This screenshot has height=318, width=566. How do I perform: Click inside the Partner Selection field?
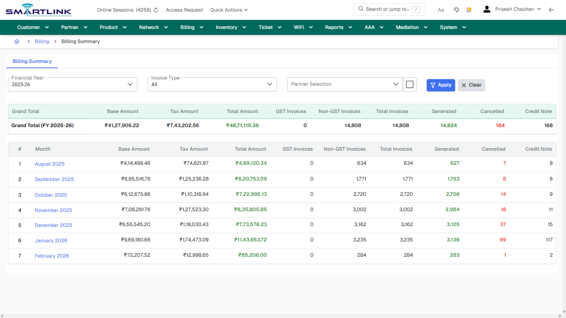[x=340, y=84]
